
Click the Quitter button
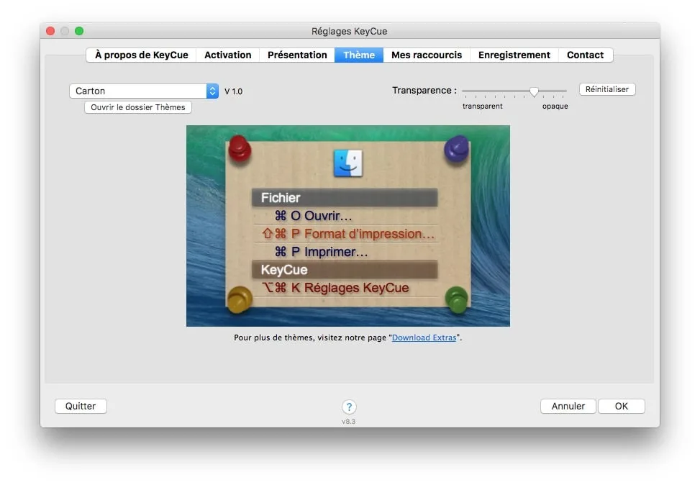(x=81, y=406)
